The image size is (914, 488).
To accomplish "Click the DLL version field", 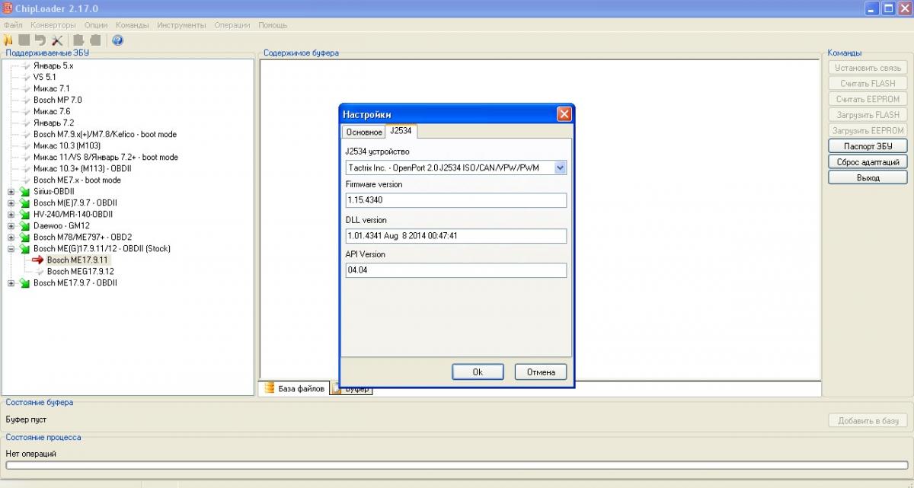I will (x=456, y=236).
